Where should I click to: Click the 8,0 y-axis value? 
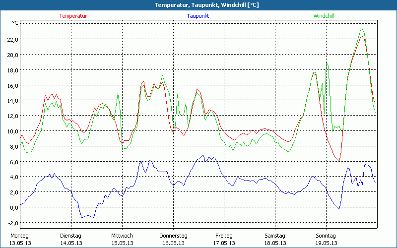click(14, 146)
